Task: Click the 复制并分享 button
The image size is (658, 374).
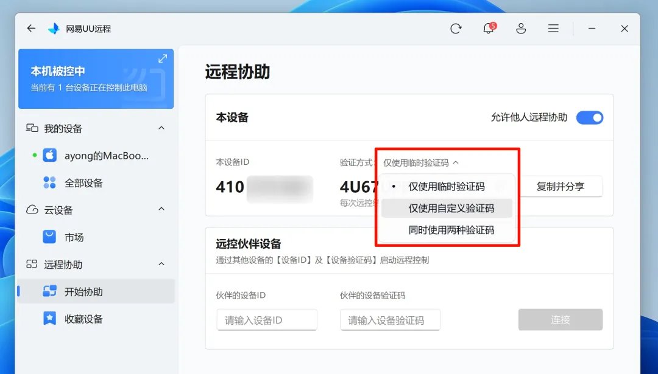Action: point(561,186)
